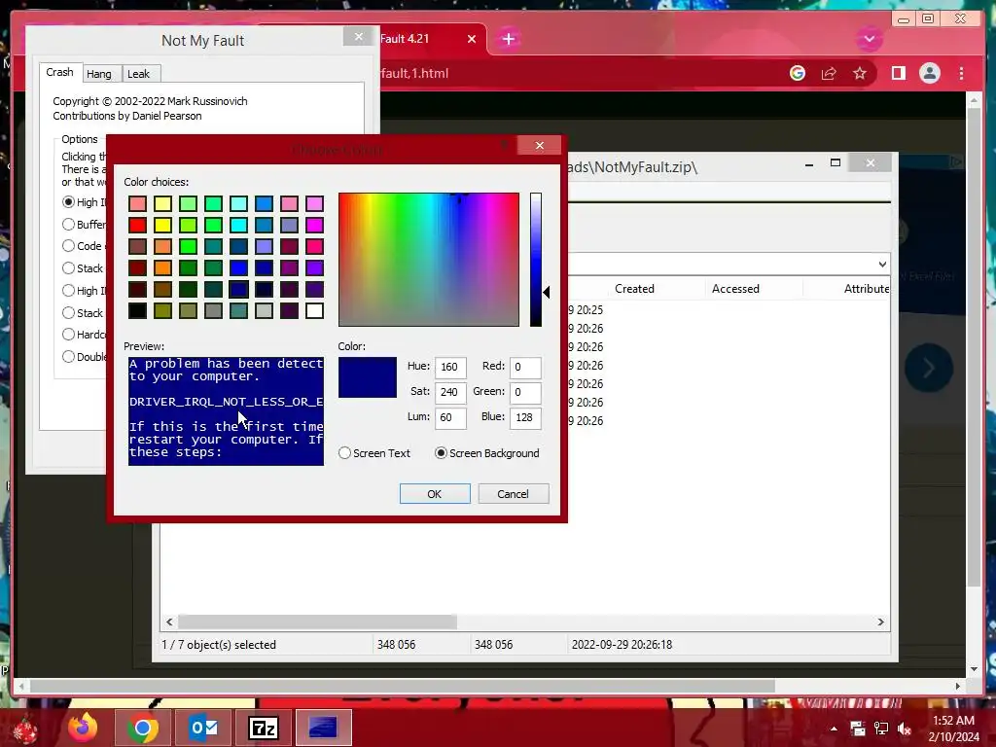Click the Google icon in Chrome address bar

coord(798,73)
